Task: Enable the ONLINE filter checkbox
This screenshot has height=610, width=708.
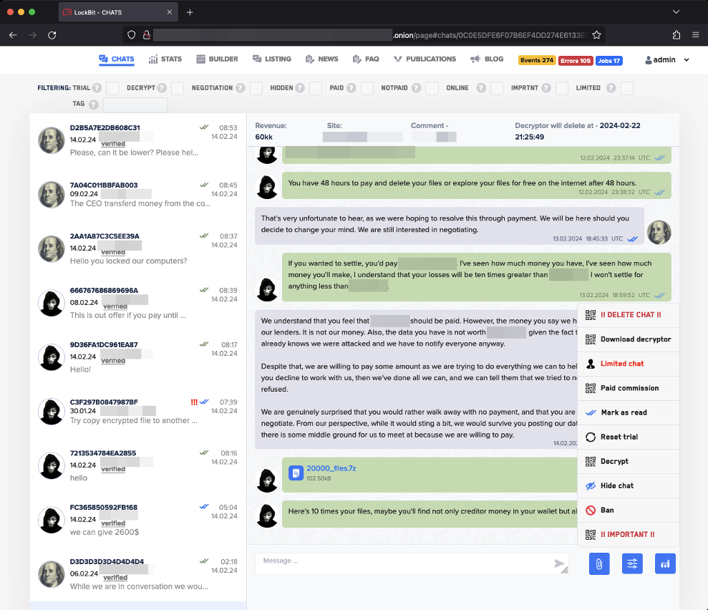Action: pos(496,88)
